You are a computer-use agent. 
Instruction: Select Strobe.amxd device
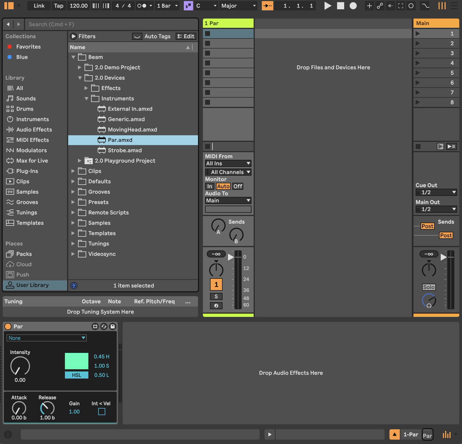tap(125, 150)
